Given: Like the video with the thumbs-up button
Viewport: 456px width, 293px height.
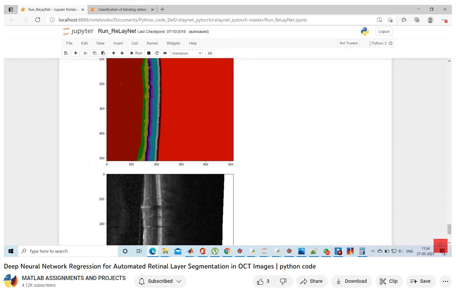Looking at the screenshot, I should (x=264, y=281).
